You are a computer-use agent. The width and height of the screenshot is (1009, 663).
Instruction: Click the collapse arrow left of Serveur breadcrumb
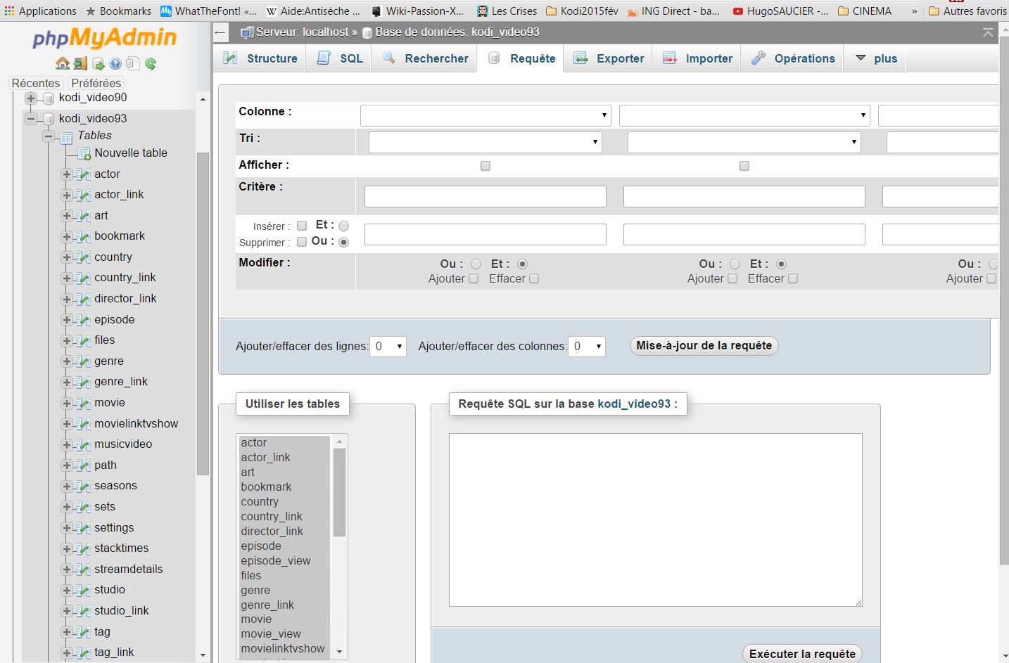pyautogui.click(x=220, y=32)
